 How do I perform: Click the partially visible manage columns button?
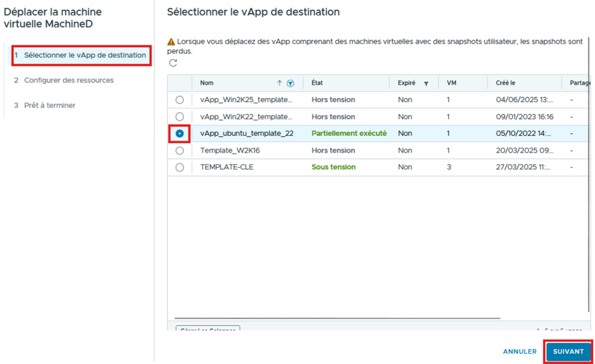(207, 329)
